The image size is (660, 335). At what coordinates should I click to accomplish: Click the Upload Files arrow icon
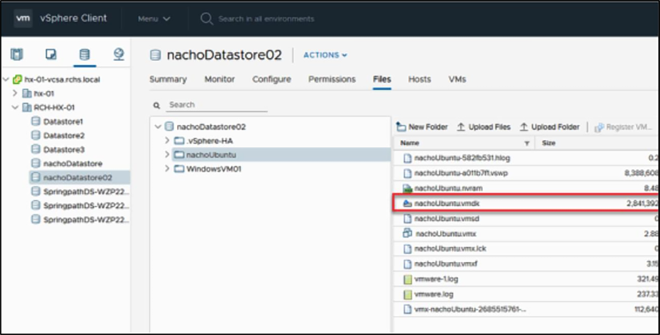[461, 127]
